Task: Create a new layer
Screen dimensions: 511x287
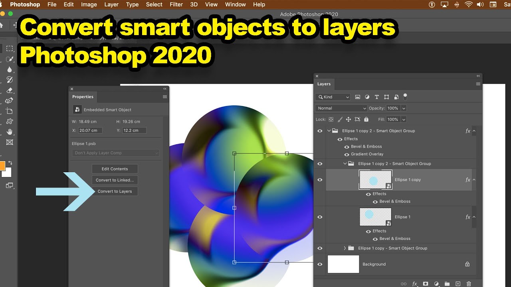Action: [458, 284]
